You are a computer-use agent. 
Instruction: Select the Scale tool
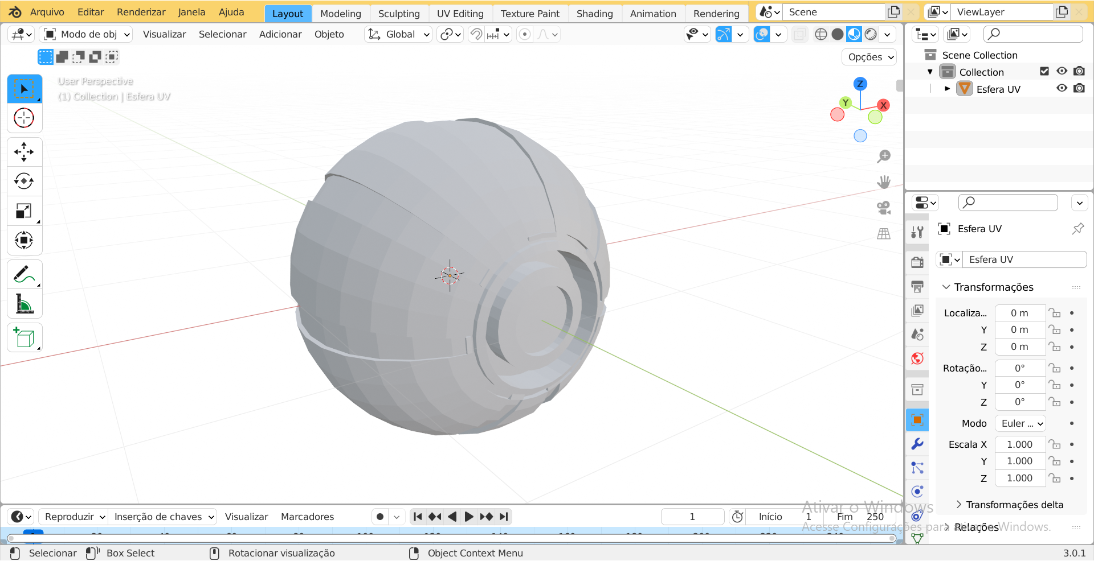tap(24, 211)
